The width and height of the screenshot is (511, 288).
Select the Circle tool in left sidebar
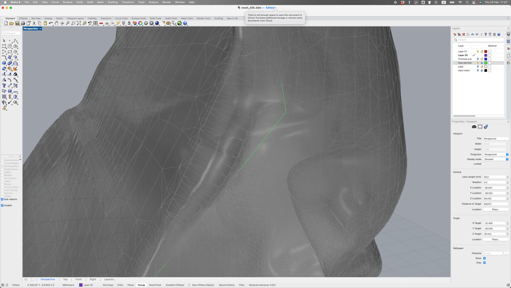[x=10, y=46]
